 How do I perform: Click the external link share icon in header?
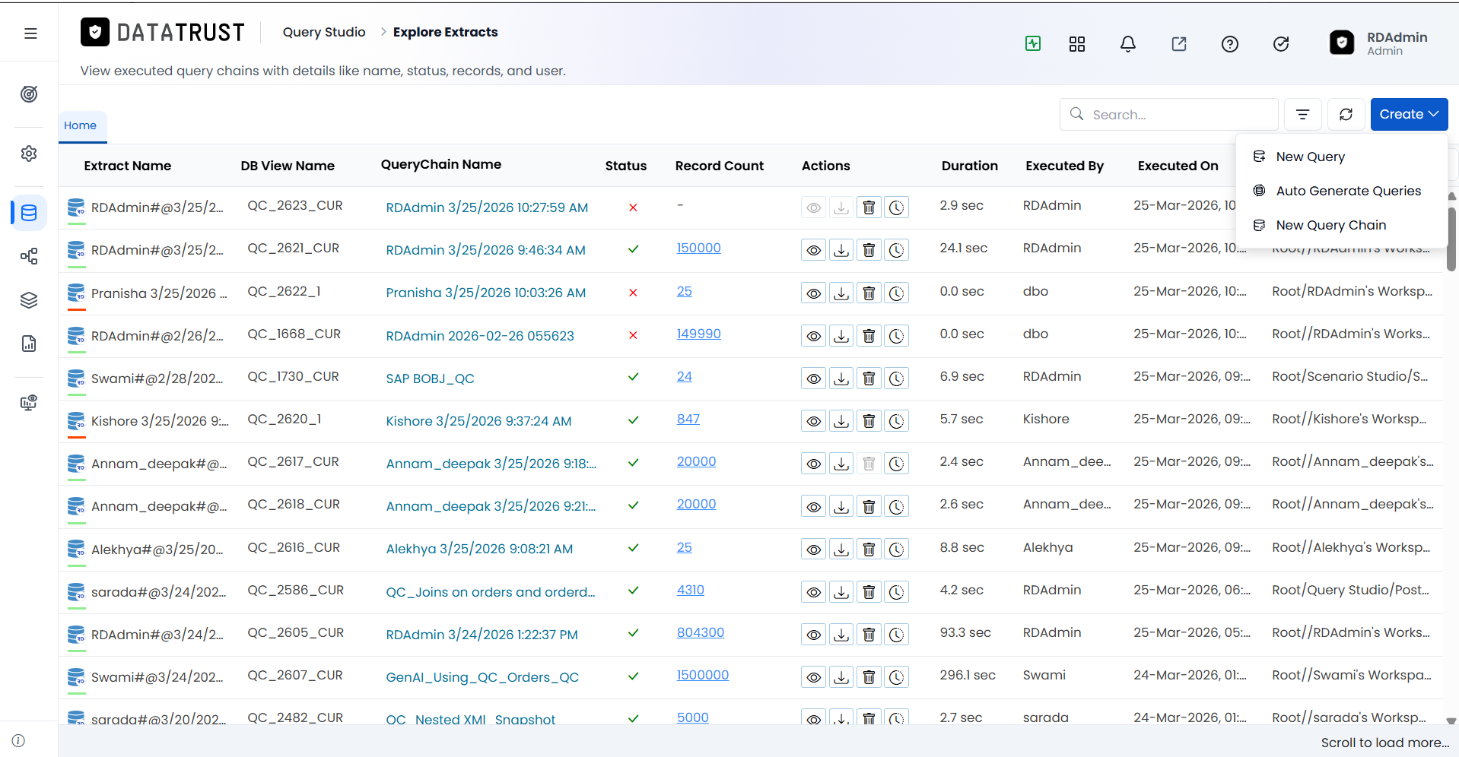[1179, 44]
